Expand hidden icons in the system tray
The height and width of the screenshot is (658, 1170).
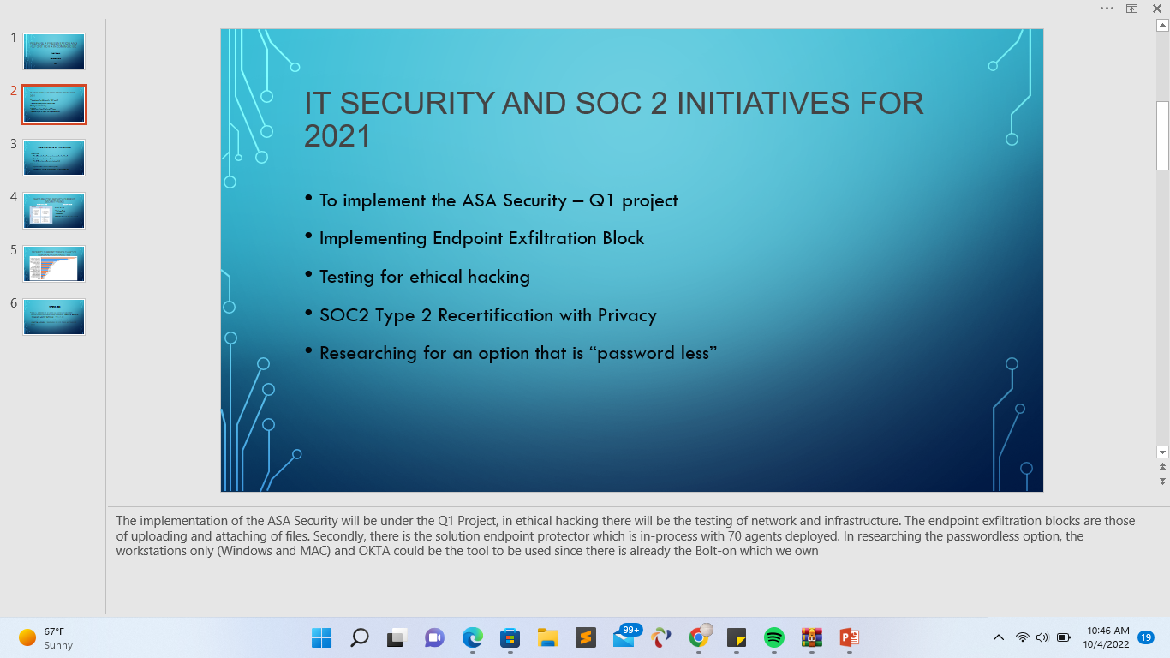tap(998, 637)
